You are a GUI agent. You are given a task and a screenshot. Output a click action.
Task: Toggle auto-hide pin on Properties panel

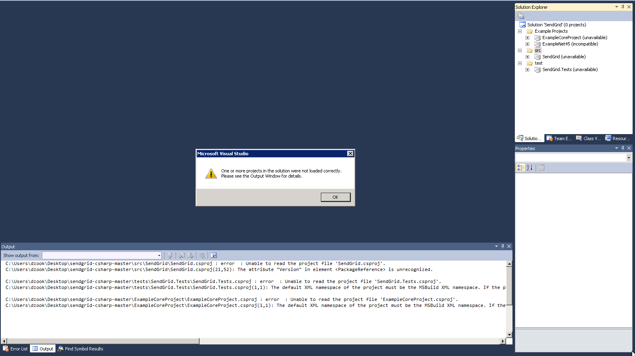tap(623, 148)
